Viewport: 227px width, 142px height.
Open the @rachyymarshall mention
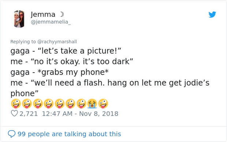pos(57,42)
